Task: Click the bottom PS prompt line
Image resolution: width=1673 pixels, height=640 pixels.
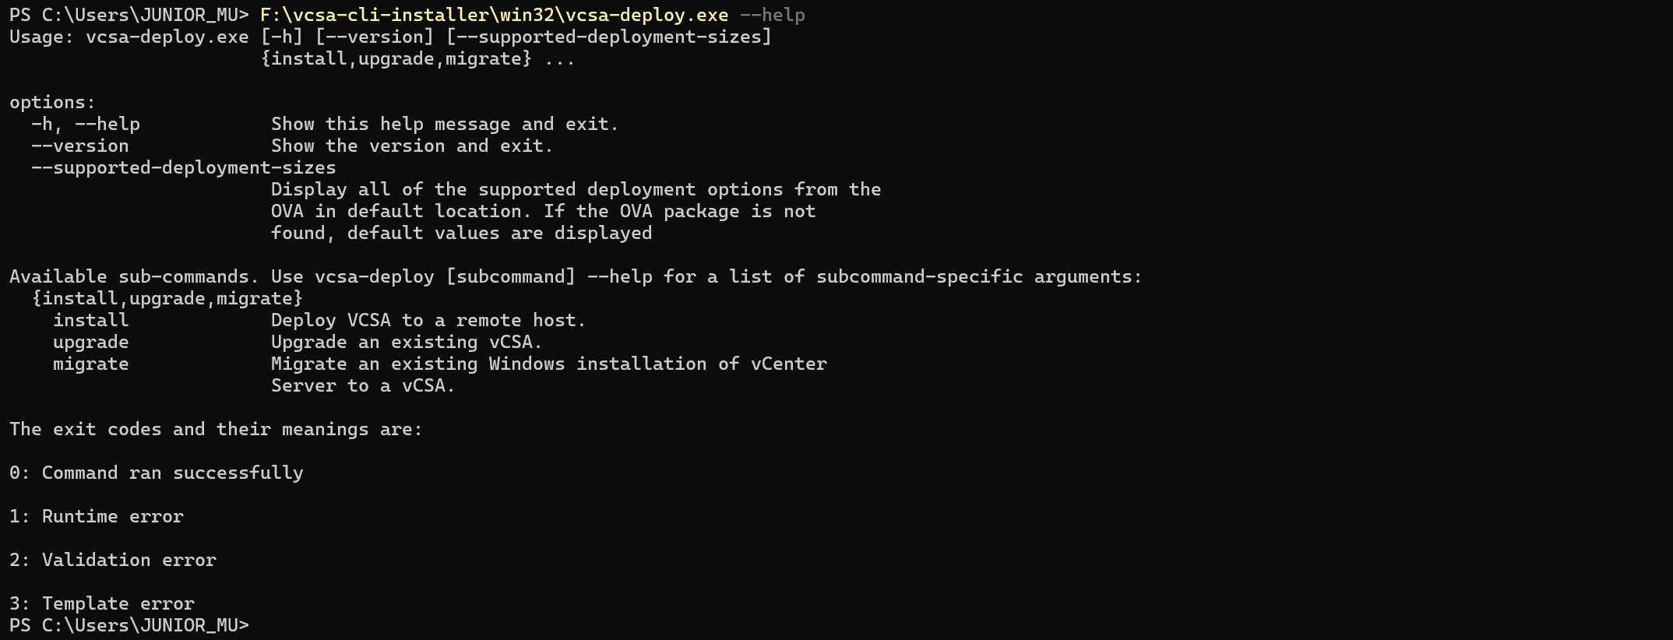Action: point(129,625)
